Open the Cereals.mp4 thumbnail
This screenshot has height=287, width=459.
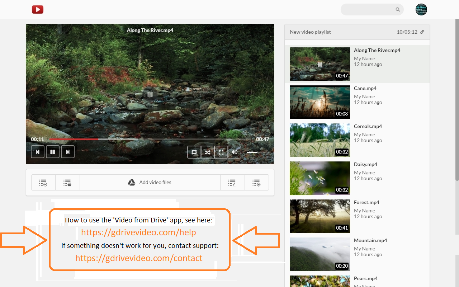[320, 140]
